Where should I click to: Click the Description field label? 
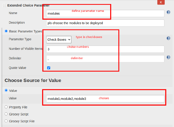(17, 23)
